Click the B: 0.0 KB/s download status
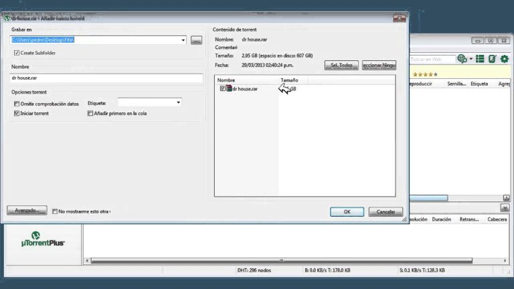The height and width of the screenshot is (289, 514). click(x=327, y=270)
